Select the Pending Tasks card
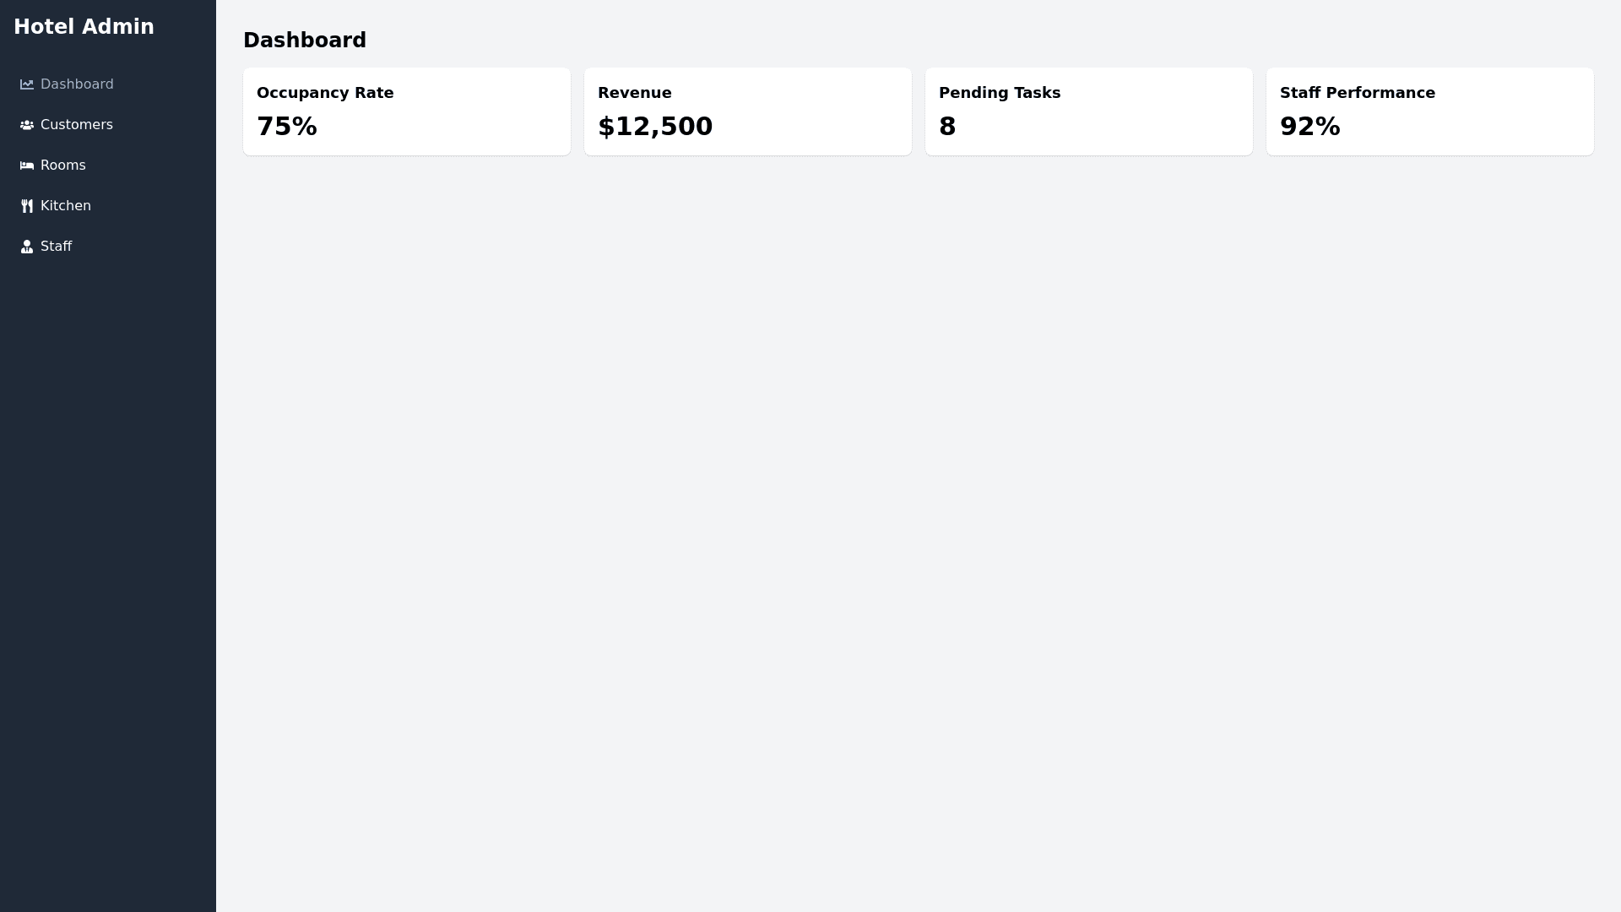This screenshot has width=1621, height=912. click(x=1088, y=111)
